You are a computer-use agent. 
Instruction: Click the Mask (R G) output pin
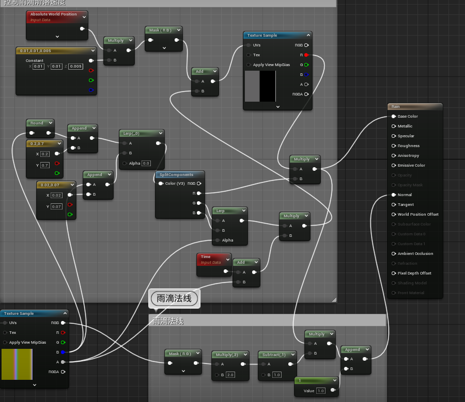click(196, 363)
